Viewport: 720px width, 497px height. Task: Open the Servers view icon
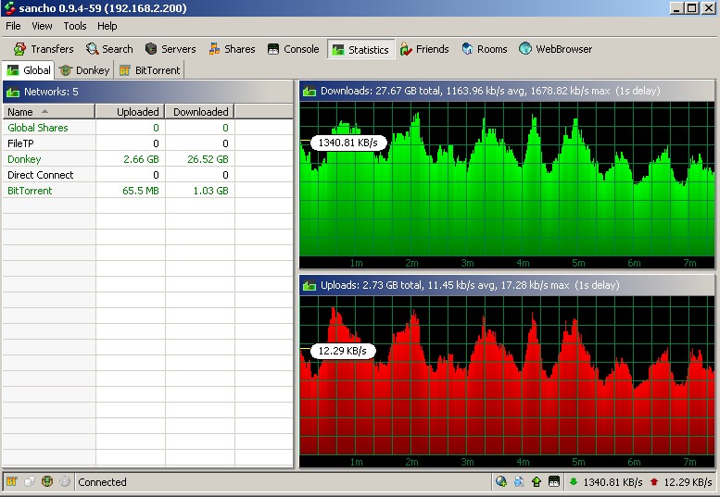(152, 49)
